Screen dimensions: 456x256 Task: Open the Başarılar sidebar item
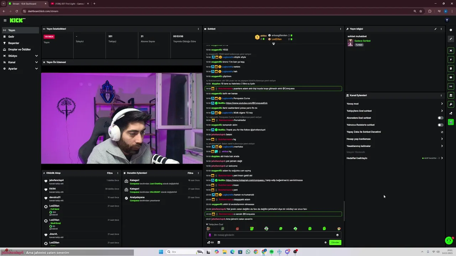[x=20, y=43]
